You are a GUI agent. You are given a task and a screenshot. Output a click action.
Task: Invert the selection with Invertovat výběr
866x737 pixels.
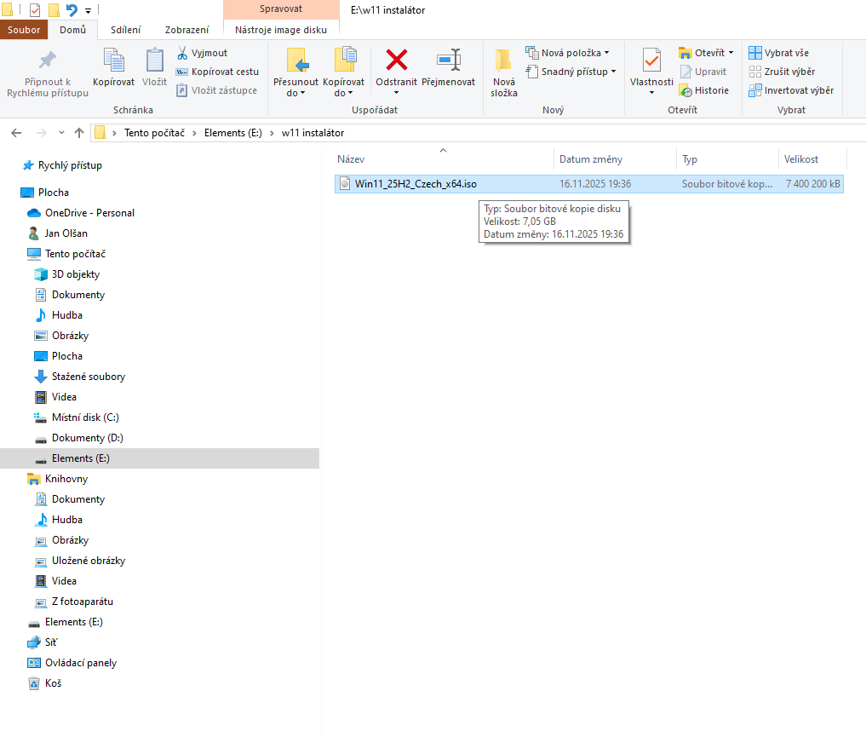point(791,90)
